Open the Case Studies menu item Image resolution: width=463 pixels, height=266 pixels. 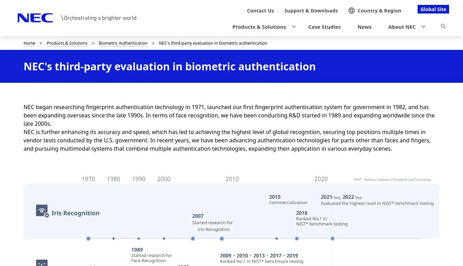pyautogui.click(x=324, y=27)
